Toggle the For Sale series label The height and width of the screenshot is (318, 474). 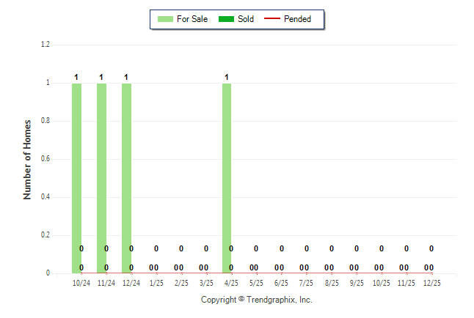coord(192,19)
